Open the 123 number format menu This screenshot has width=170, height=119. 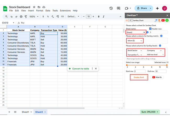62,16
